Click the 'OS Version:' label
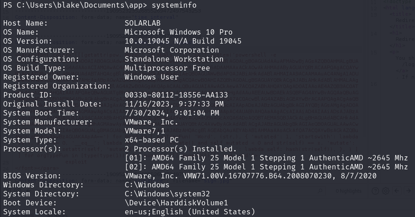 (28, 41)
